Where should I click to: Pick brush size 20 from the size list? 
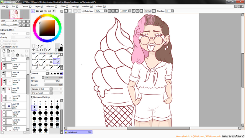point(57,108)
